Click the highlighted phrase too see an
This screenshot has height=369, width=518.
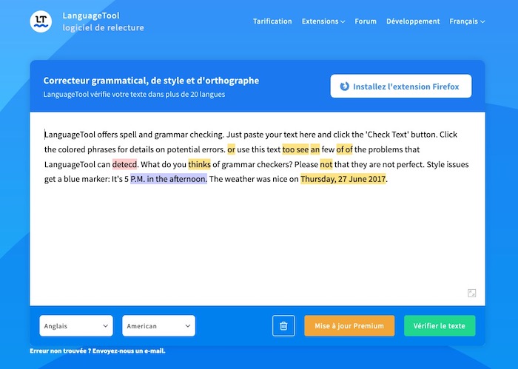tap(301, 149)
